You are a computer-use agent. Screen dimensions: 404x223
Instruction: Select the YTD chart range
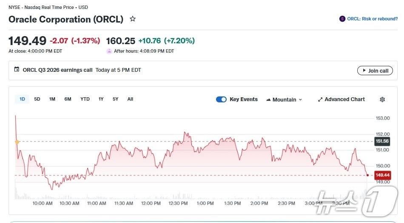[x=85, y=99]
